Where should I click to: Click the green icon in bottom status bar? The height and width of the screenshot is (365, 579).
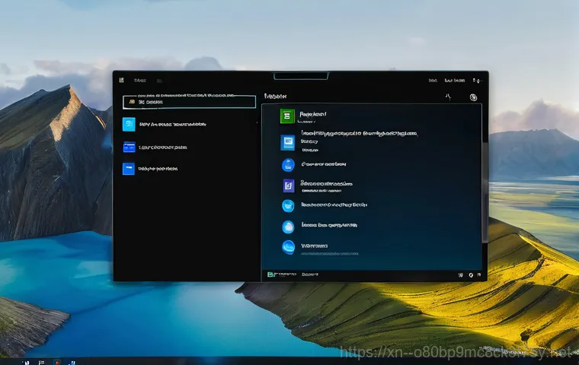[x=271, y=274]
